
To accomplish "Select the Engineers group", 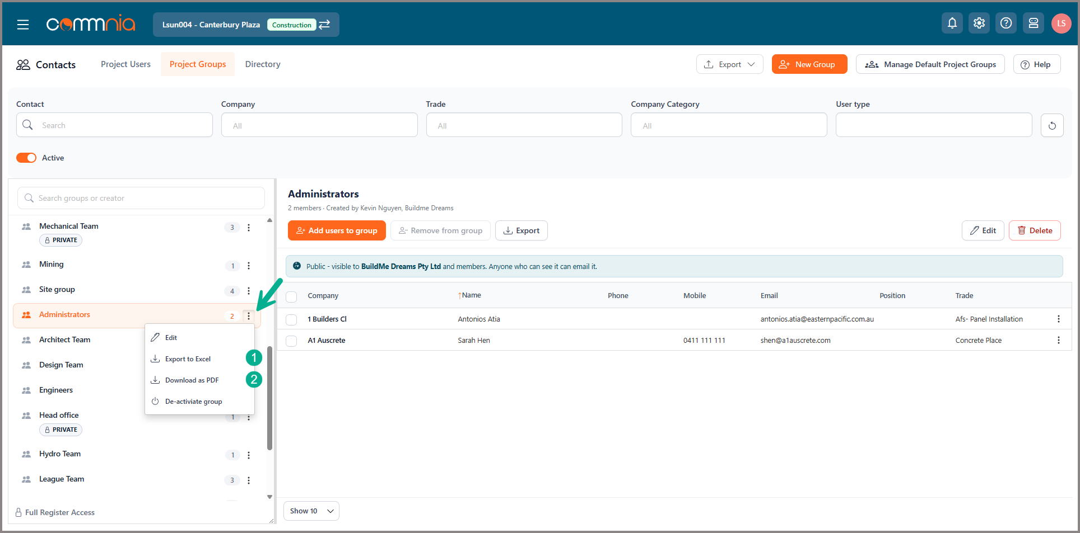I will (x=56, y=390).
